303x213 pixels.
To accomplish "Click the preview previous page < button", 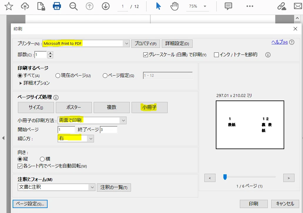I will [210, 178].
